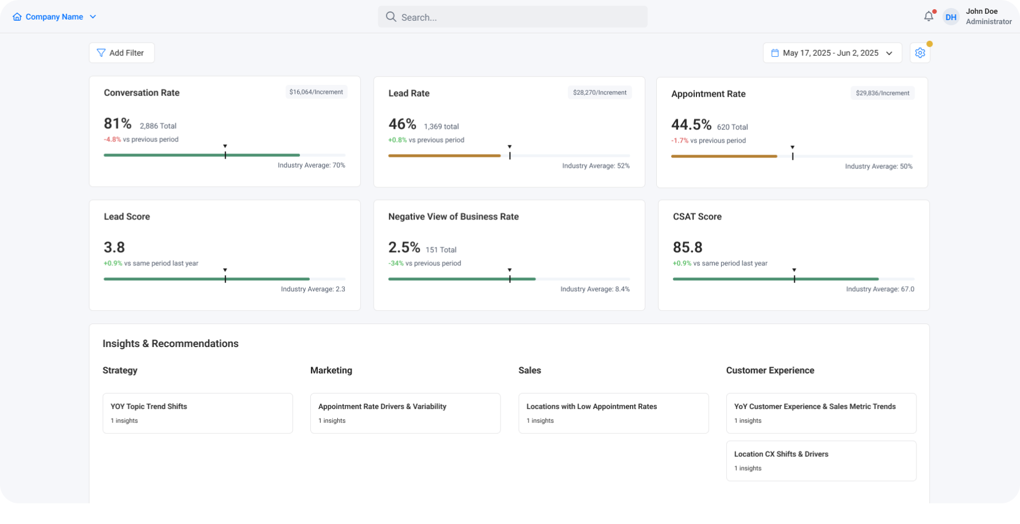Click the Lead Score card title

pos(127,217)
